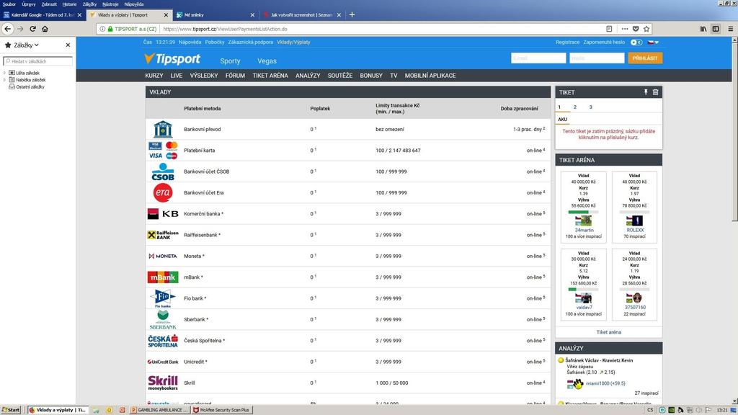Click the Raiffeisen Bank logo

163,235
